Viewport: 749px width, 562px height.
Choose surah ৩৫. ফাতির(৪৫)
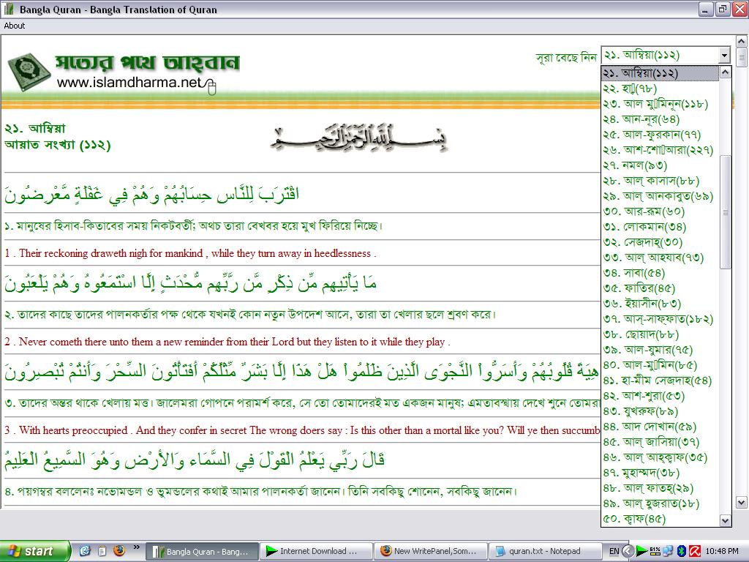pyautogui.click(x=660, y=288)
